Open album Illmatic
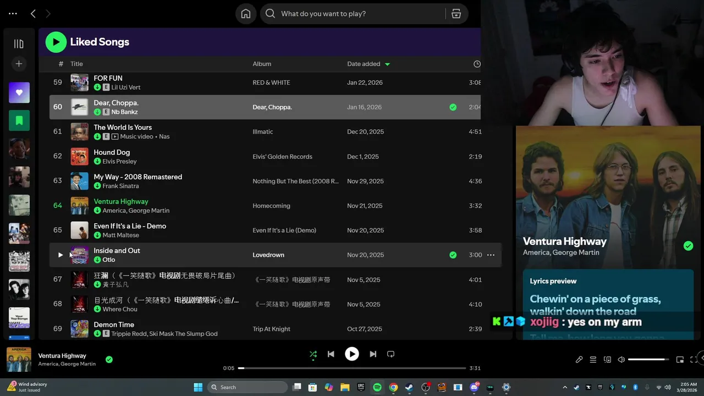Image resolution: width=704 pixels, height=396 pixels. (x=263, y=132)
